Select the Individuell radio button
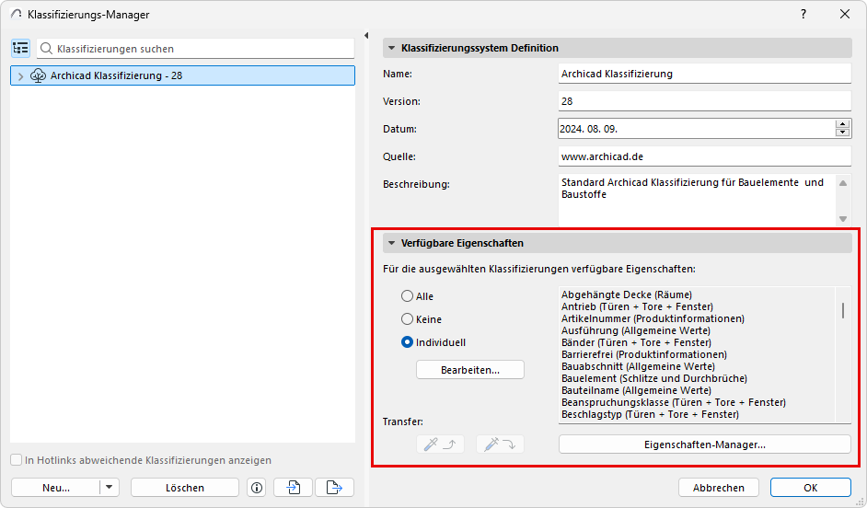867x508 pixels. click(407, 342)
